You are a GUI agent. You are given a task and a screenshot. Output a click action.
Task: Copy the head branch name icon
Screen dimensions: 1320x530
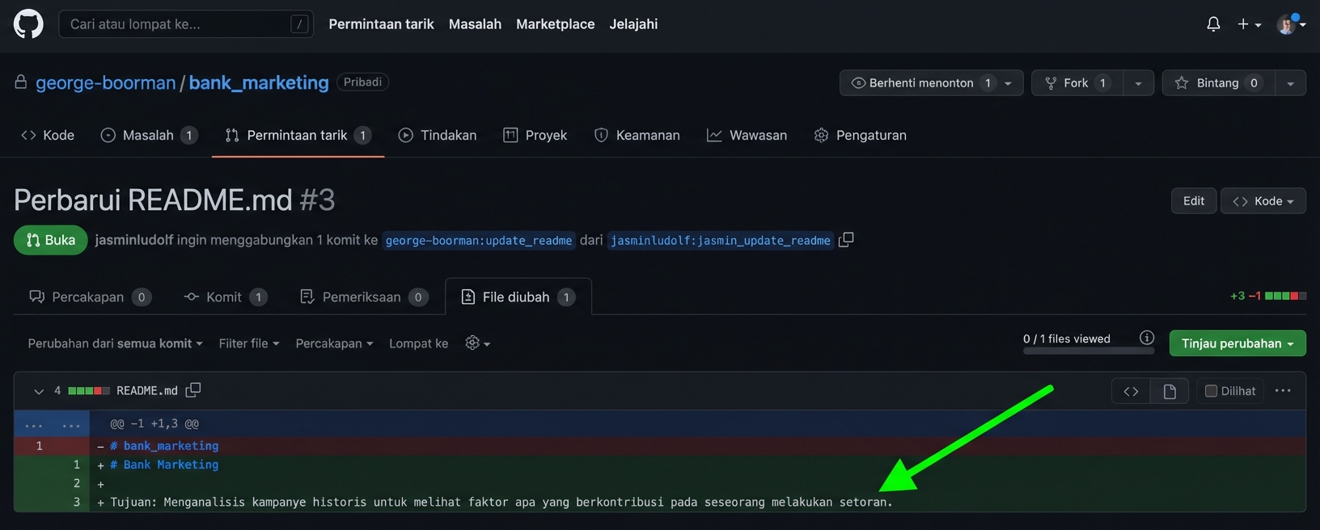[x=846, y=240]
